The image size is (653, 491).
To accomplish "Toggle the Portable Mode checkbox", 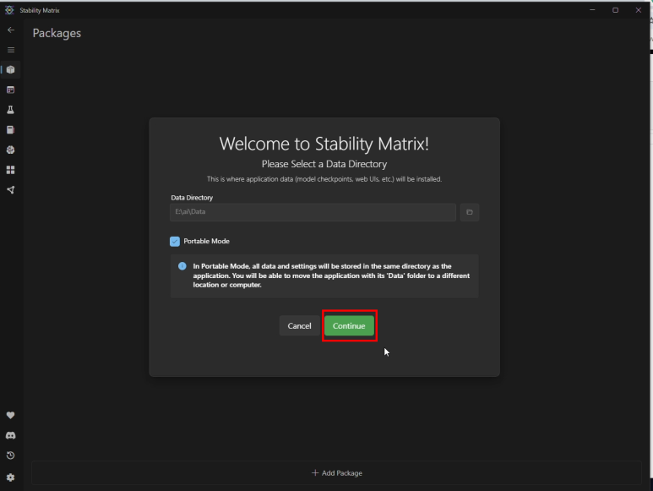I will [x=175, y=241].
